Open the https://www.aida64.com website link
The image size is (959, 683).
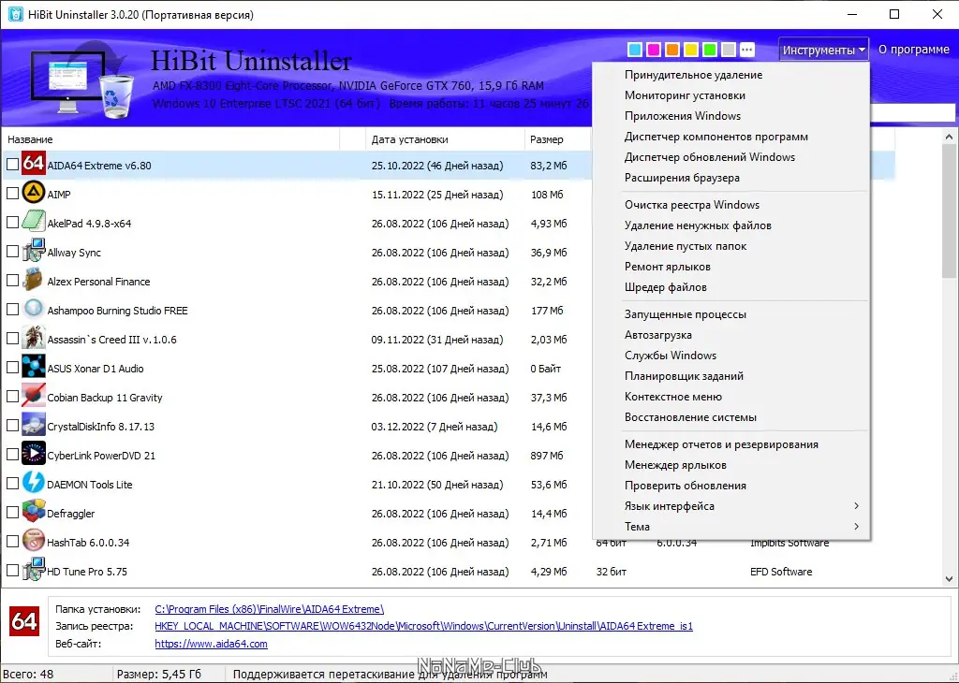pos(212,644)
